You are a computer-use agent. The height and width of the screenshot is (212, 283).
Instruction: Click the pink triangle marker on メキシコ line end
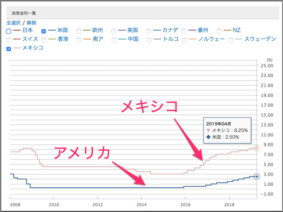pos(257,148)
